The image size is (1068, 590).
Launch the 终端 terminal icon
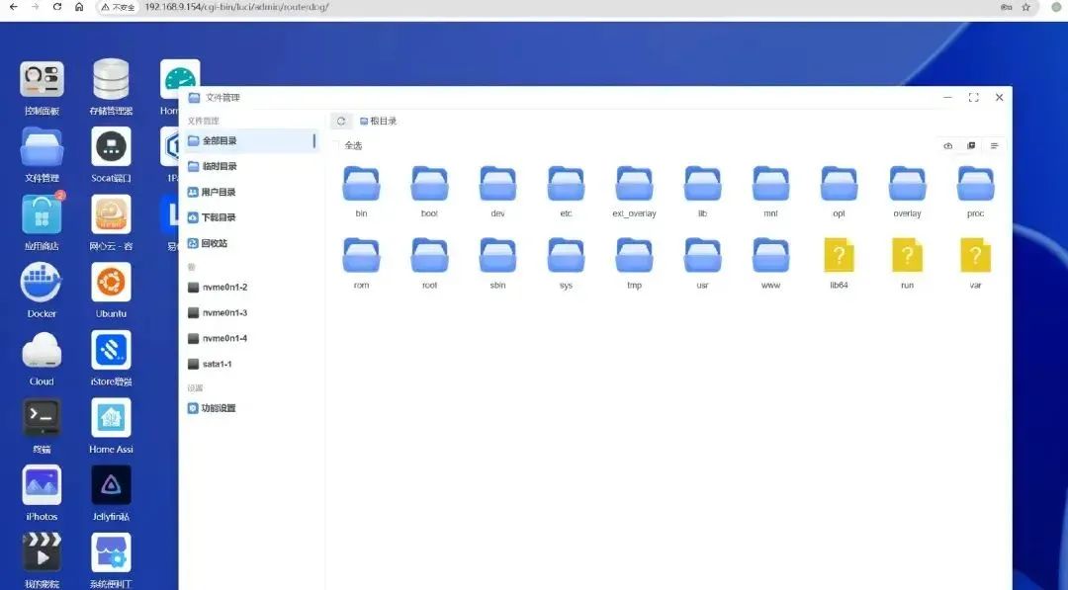[x=42, y=417]
